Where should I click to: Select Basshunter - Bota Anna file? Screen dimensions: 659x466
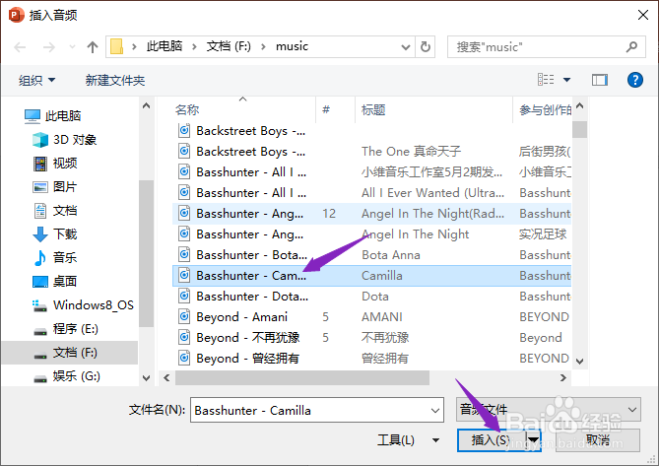371,254
